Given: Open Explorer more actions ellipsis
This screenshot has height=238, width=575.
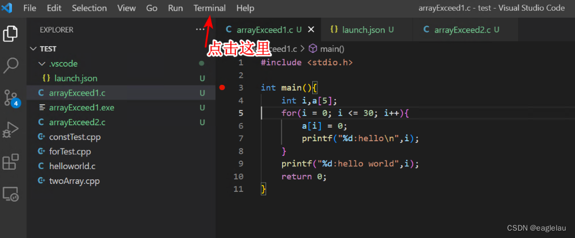Looking at the screenshot, I should pyautogui.click(x=200, y=30).
